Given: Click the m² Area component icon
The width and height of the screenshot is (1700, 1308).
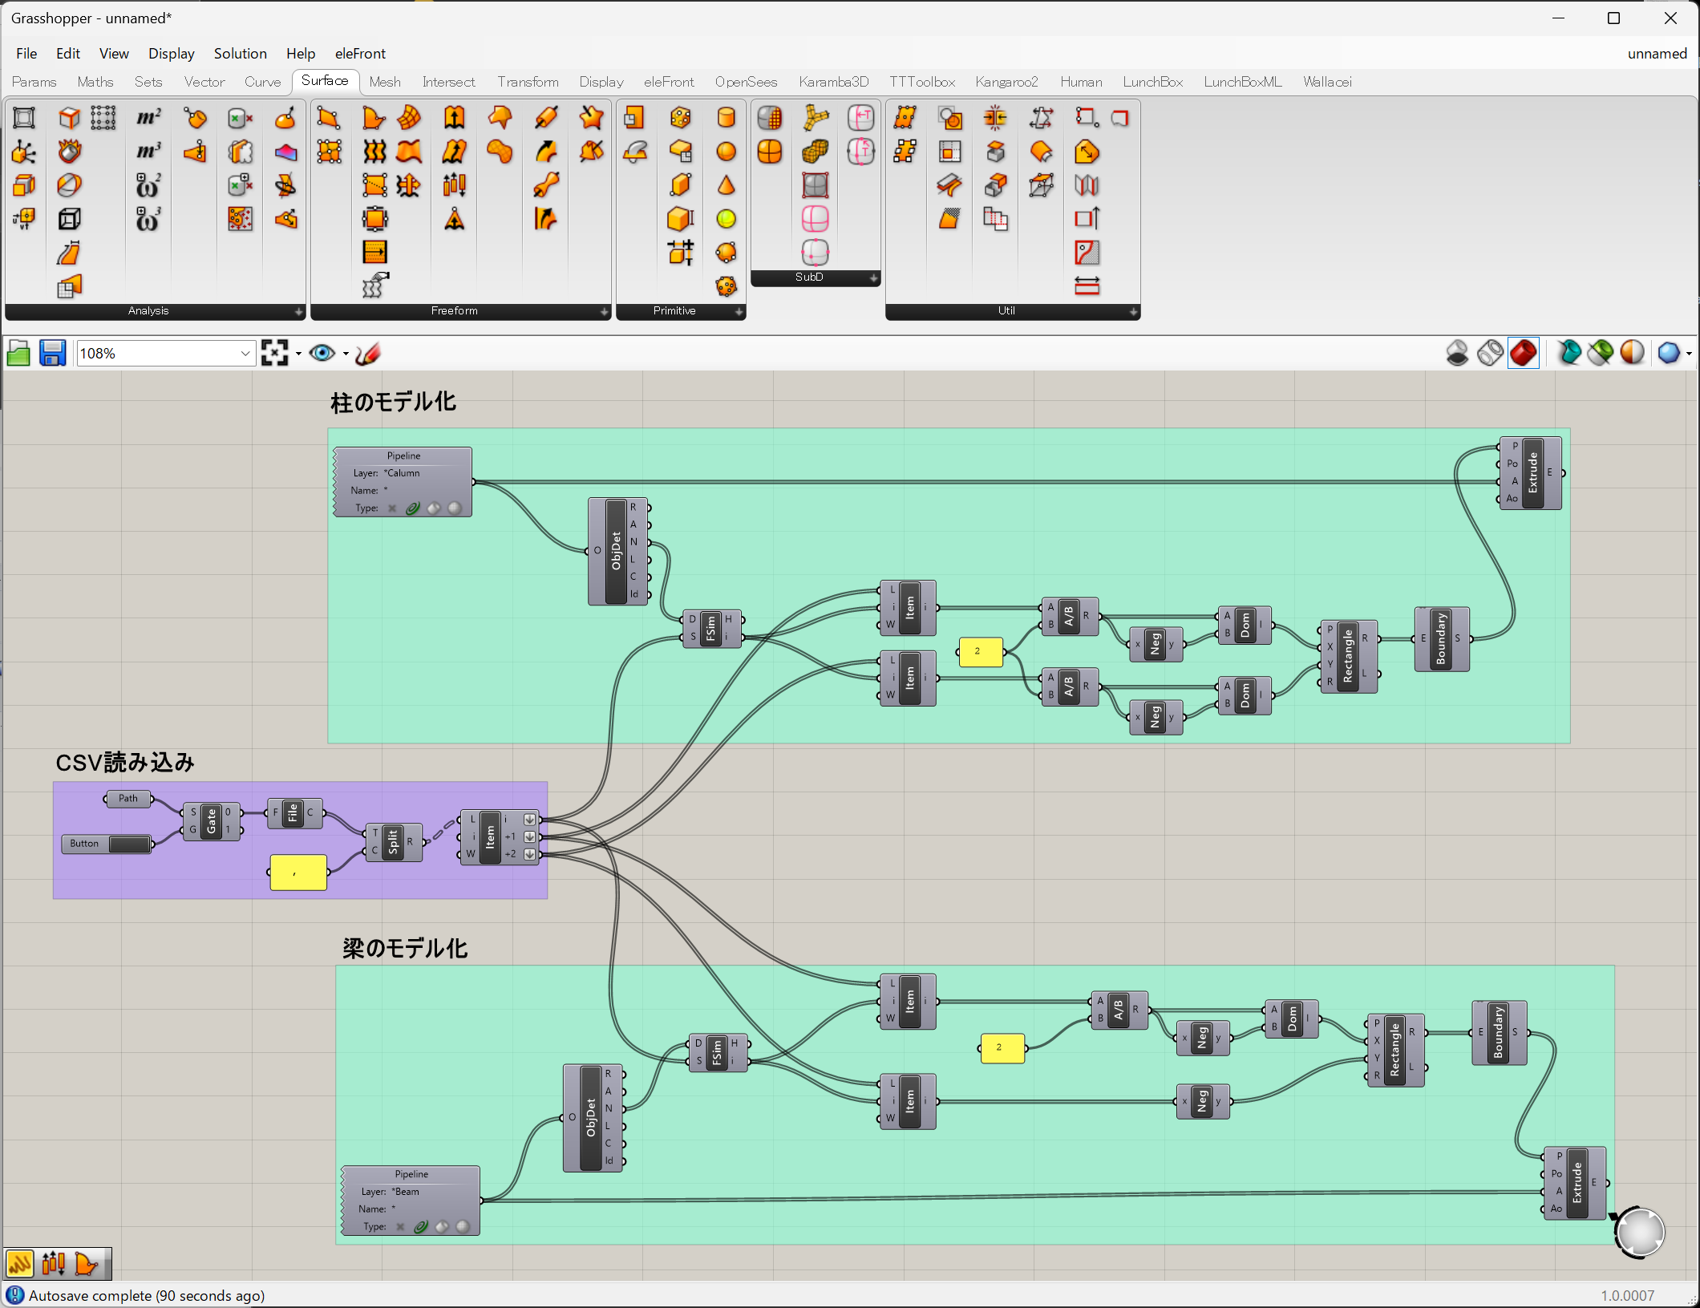Looking at the screenshot, I should (148, 118).
